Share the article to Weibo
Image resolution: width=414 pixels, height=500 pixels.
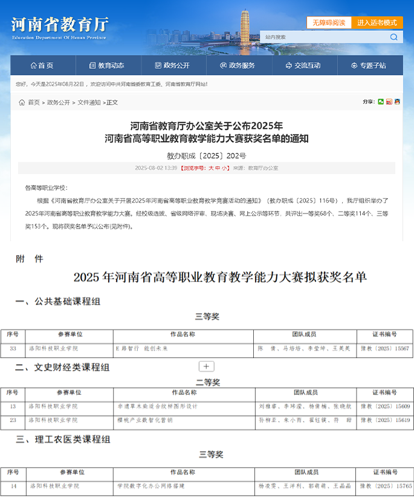[x=389, y=102]
